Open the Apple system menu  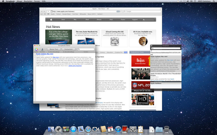click(x=3, y=1)
